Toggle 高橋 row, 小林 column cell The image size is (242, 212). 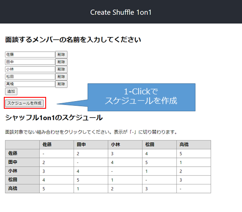(x=125, y=189)
